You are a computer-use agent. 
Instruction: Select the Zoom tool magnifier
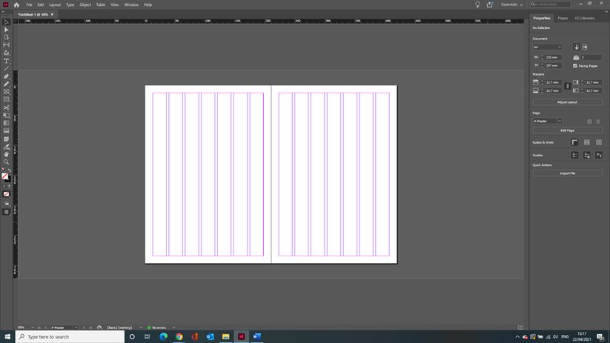(x=6, y=162)
